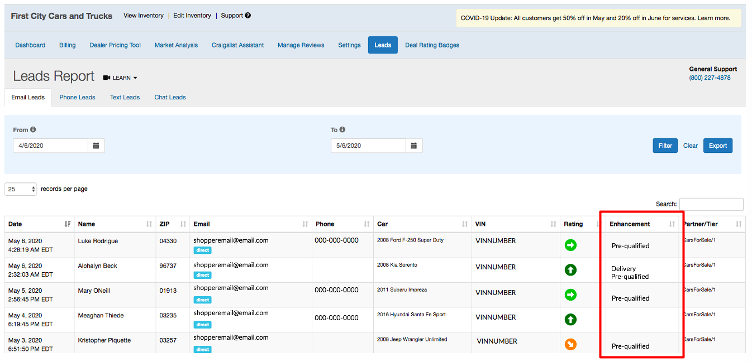Click Mary ONeill's direct email badge
The width and height of the screenshot is (752, 362).
coord(202,300)
